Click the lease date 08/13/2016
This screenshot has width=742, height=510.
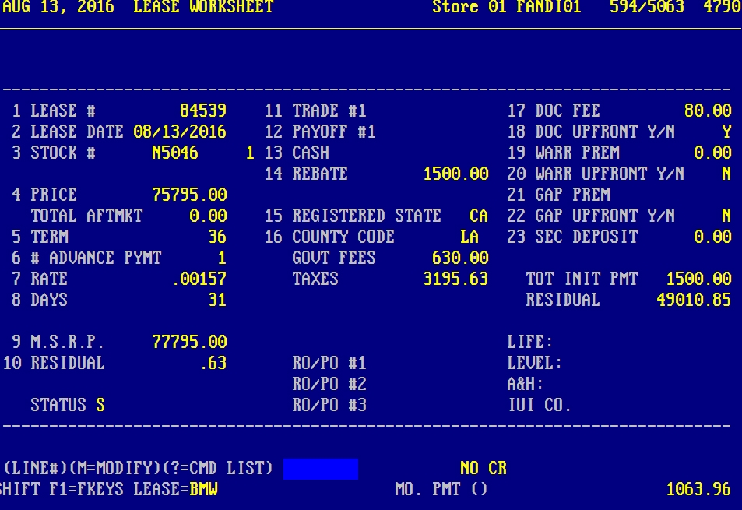tap(180, 132)
